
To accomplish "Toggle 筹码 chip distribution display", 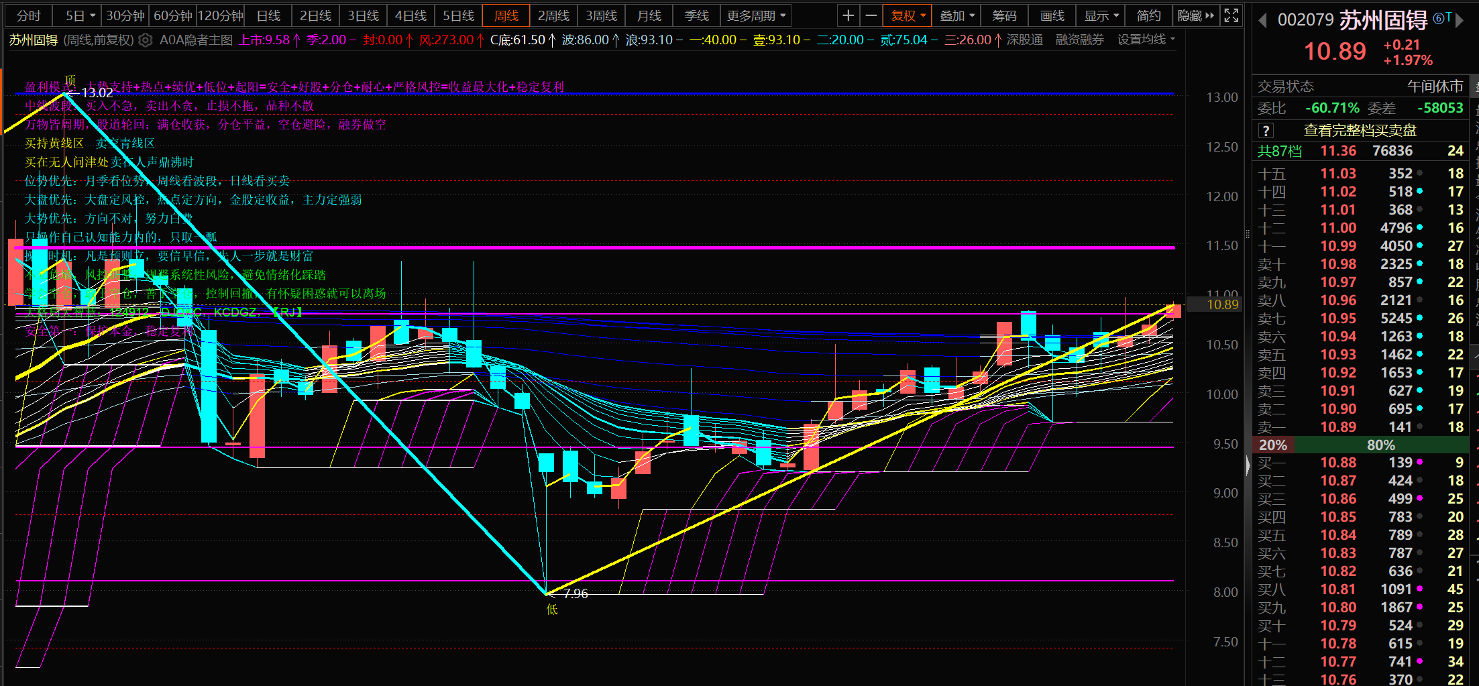I will coord(1004,15).
